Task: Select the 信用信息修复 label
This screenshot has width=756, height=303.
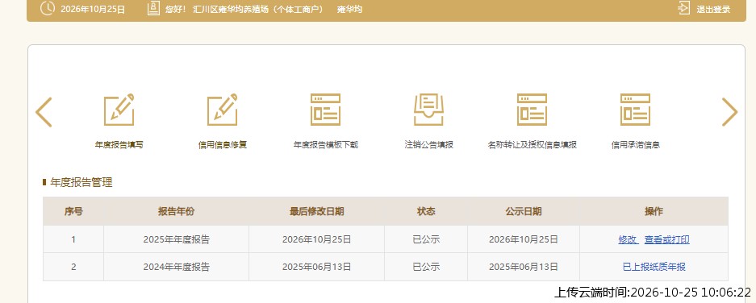Action: coord(222,145)
